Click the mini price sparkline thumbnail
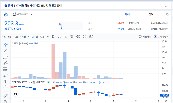The image size is (173, 103). [x=71, y=26]
